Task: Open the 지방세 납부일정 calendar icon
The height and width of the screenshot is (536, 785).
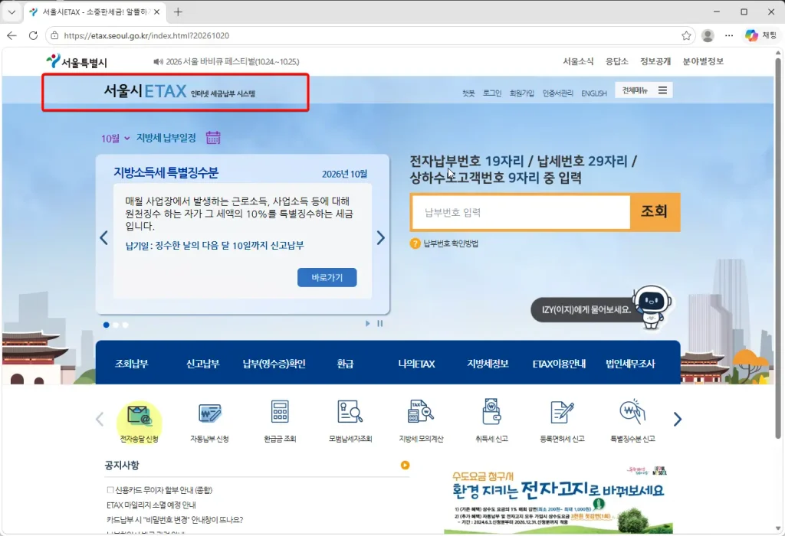Action: [213, 138]
